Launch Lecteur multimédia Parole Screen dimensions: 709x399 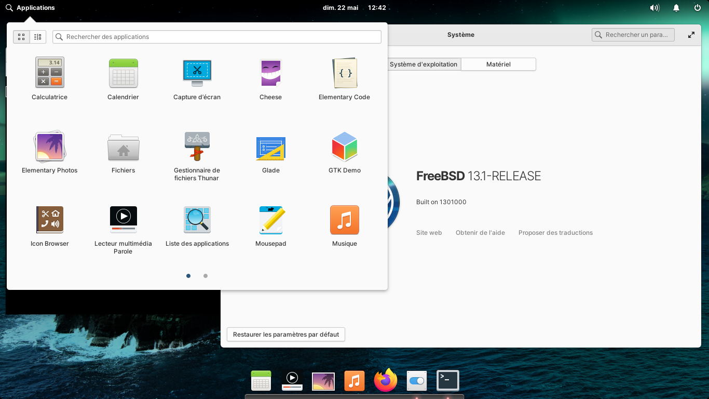tap(123, 229)
